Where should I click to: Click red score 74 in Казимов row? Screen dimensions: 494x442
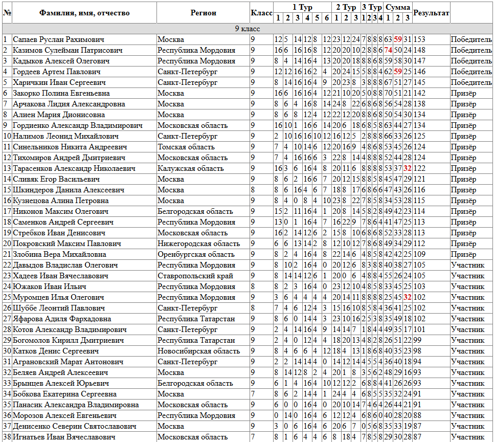click(x=388, y=50)
